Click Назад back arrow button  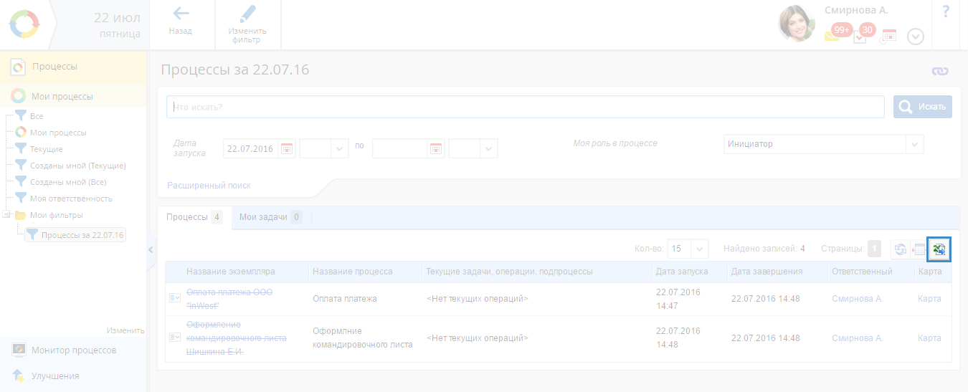(x=181, y=21)
